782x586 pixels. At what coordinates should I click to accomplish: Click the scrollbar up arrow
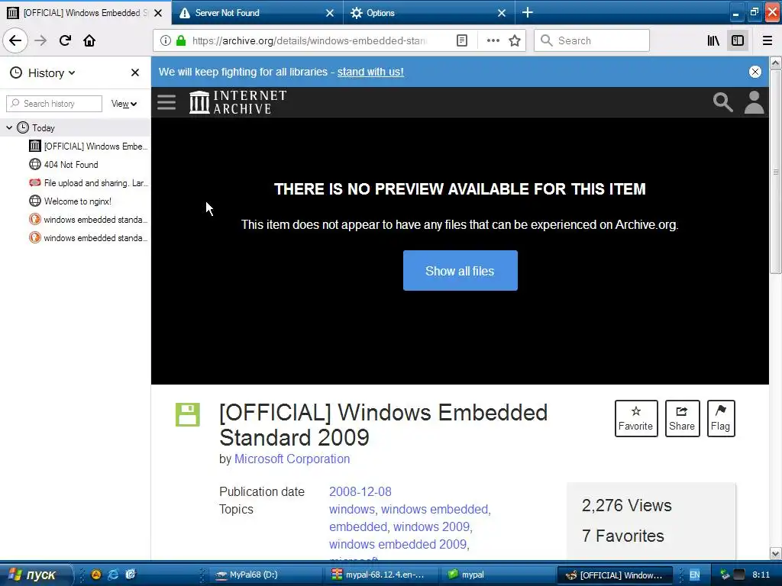click(x=776, y=63)
